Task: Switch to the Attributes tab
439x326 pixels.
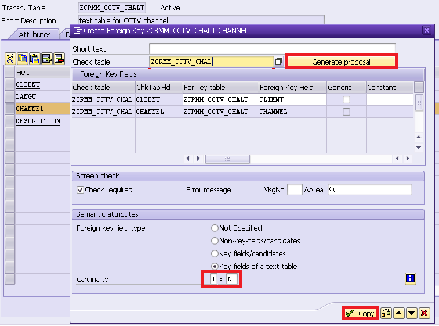Action: pos(35,34)
